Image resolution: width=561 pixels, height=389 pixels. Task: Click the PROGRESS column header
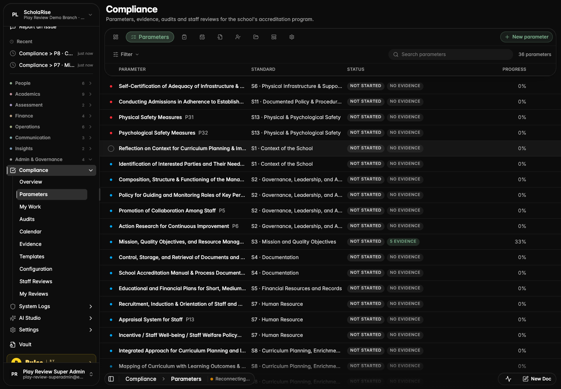(x=514, y=69)
